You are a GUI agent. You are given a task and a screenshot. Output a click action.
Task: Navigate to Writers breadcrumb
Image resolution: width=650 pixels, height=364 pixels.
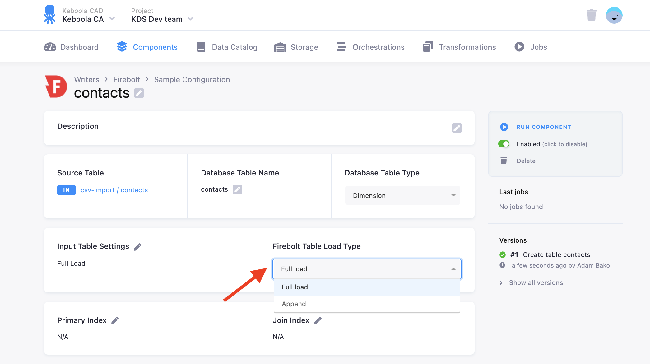coord(87,80)
